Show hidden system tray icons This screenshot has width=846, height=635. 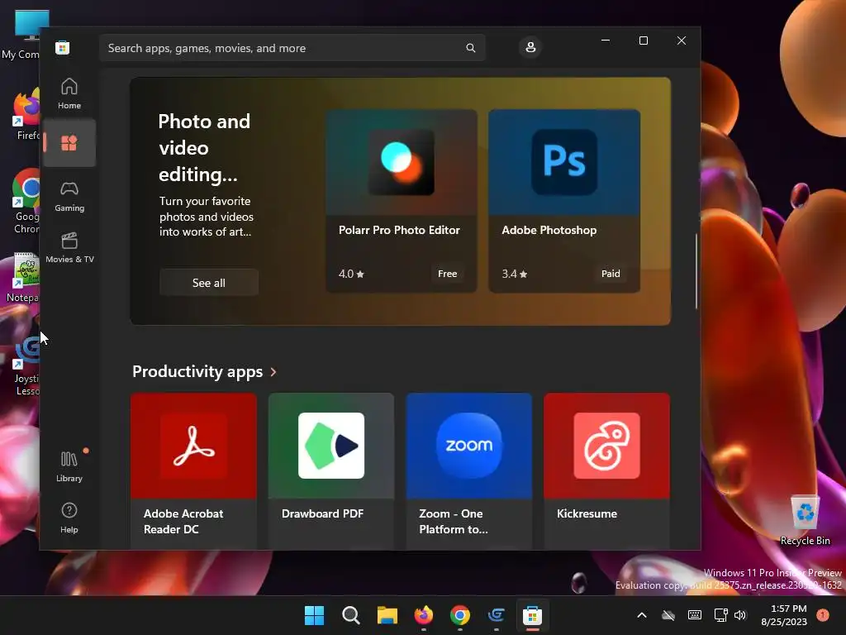(641, 615)
